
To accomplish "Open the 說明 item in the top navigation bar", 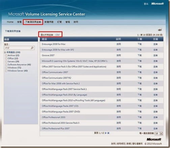I will tap(76, 22).
